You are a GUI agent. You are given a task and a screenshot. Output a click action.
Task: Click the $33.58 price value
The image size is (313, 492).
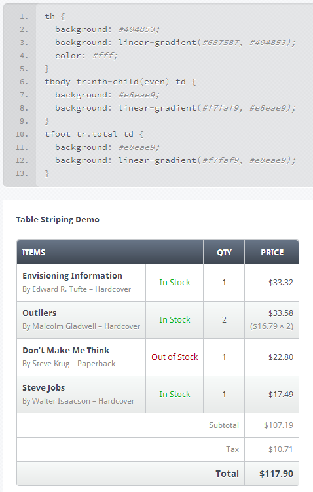point(281,313)
